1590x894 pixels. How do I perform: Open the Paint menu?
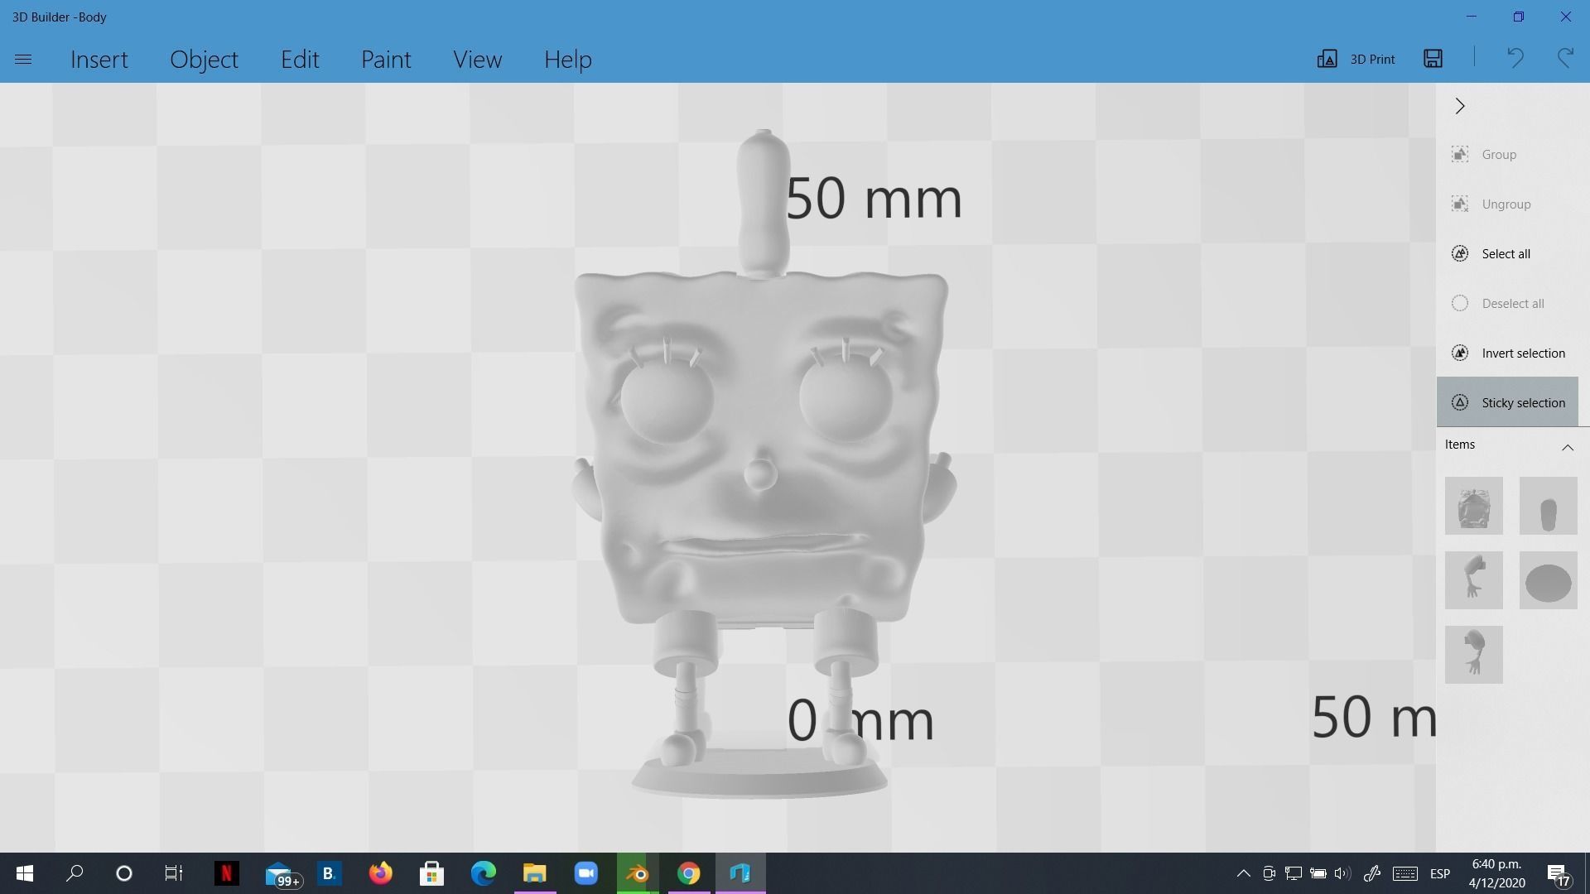(386, 60)
